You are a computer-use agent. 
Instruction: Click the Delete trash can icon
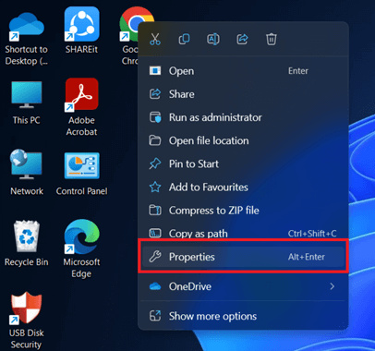(272, 39)
